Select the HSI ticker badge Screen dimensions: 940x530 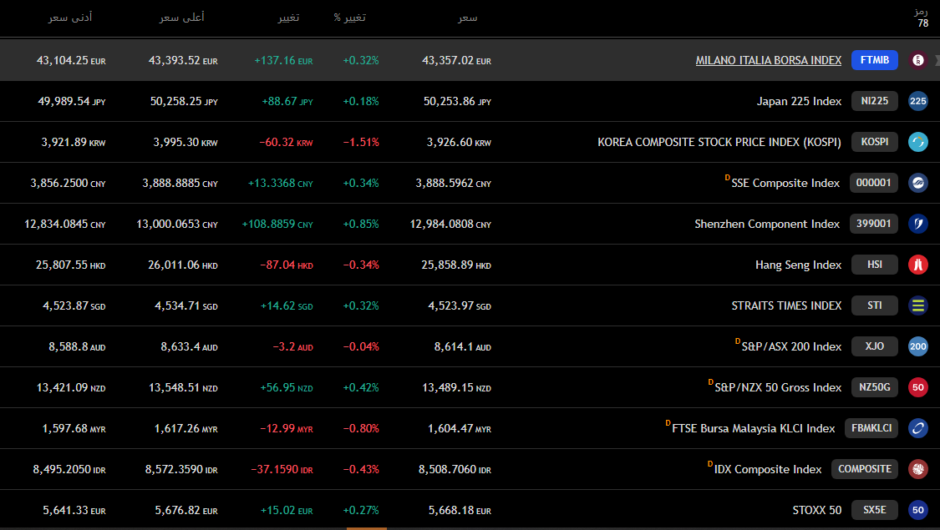(875, 265)
